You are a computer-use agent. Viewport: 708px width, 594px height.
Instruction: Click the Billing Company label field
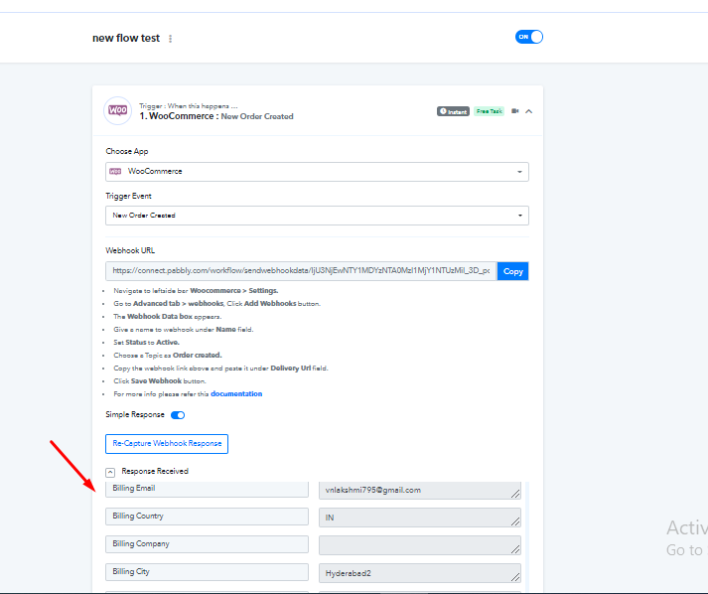coord(207,544)
